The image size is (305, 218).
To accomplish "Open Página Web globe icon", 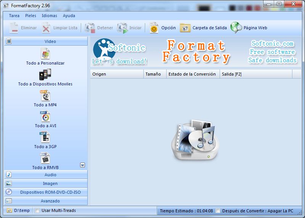I will [236, 27].
